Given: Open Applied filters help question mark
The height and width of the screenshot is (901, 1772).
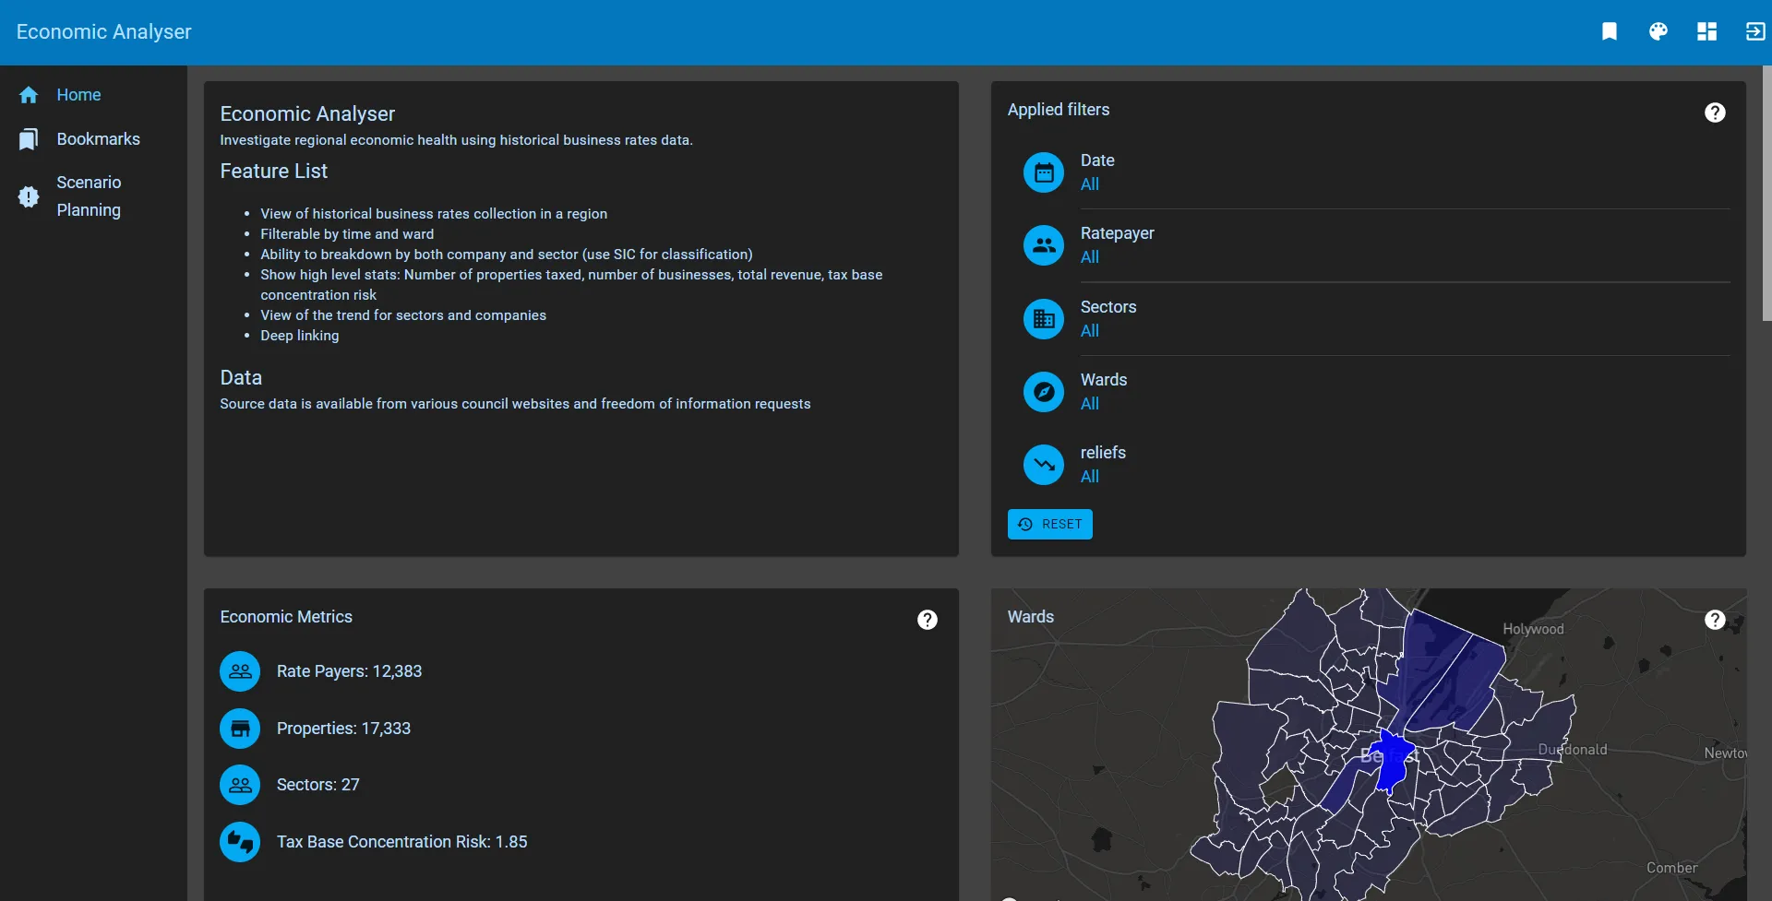Looking at the screenshot, I should pyautogui.click(x=1715, y=113).
